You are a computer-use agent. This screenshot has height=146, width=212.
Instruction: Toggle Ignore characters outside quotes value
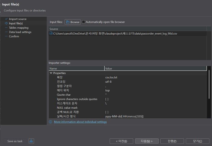click(x=107, y=99)
